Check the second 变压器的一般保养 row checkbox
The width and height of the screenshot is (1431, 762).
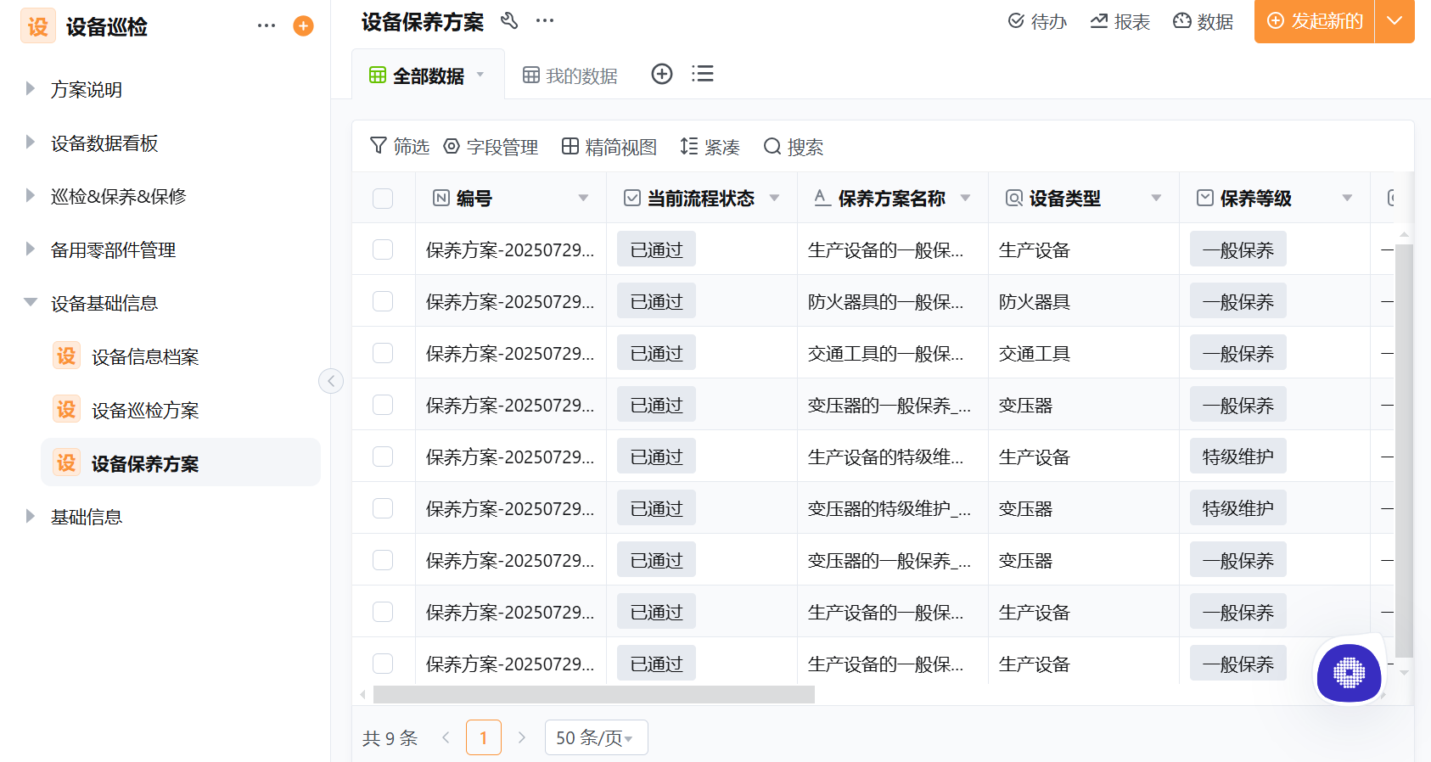[383, 560]
